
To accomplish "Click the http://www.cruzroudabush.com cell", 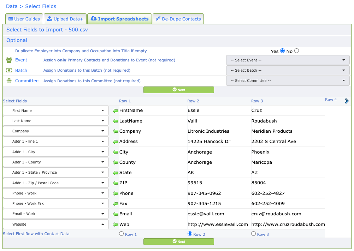I will coord(288,225).
